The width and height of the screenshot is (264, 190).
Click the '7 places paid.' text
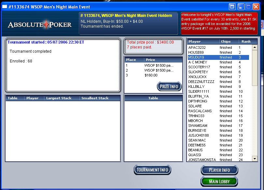[139, 47]
